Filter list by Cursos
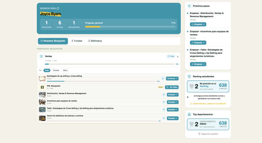This screenshot has height=143, width=262. click(x=56, y=71)
